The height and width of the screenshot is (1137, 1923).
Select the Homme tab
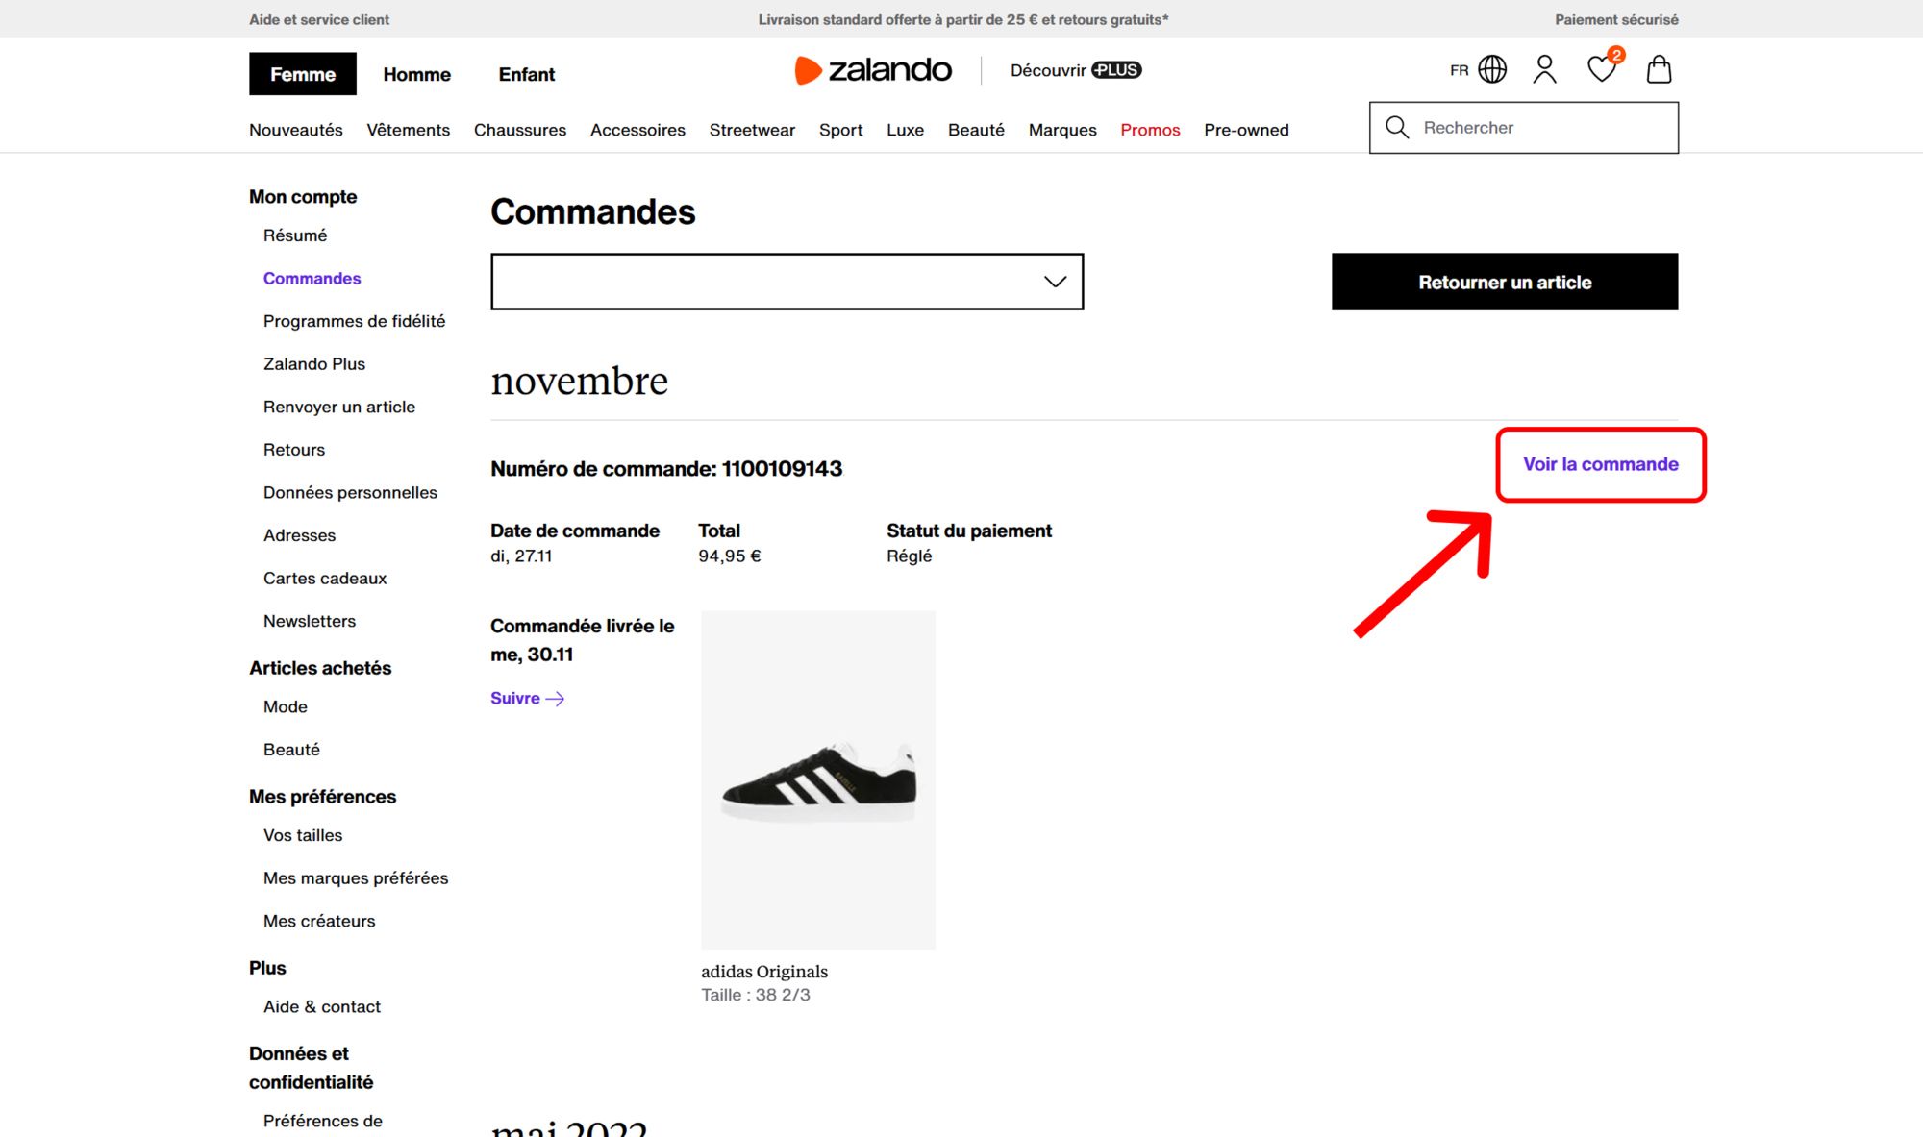[416, 74]
